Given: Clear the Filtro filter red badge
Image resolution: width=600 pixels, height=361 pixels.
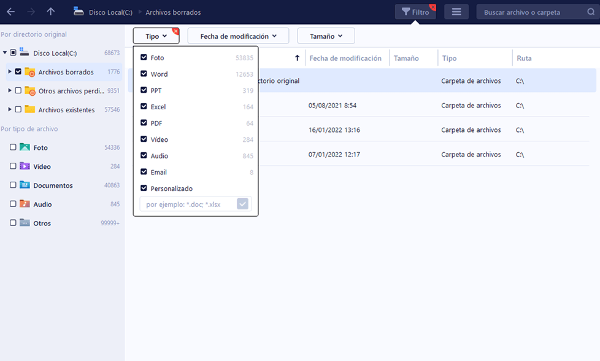Looking at the screenshot, I should point(433,7).
